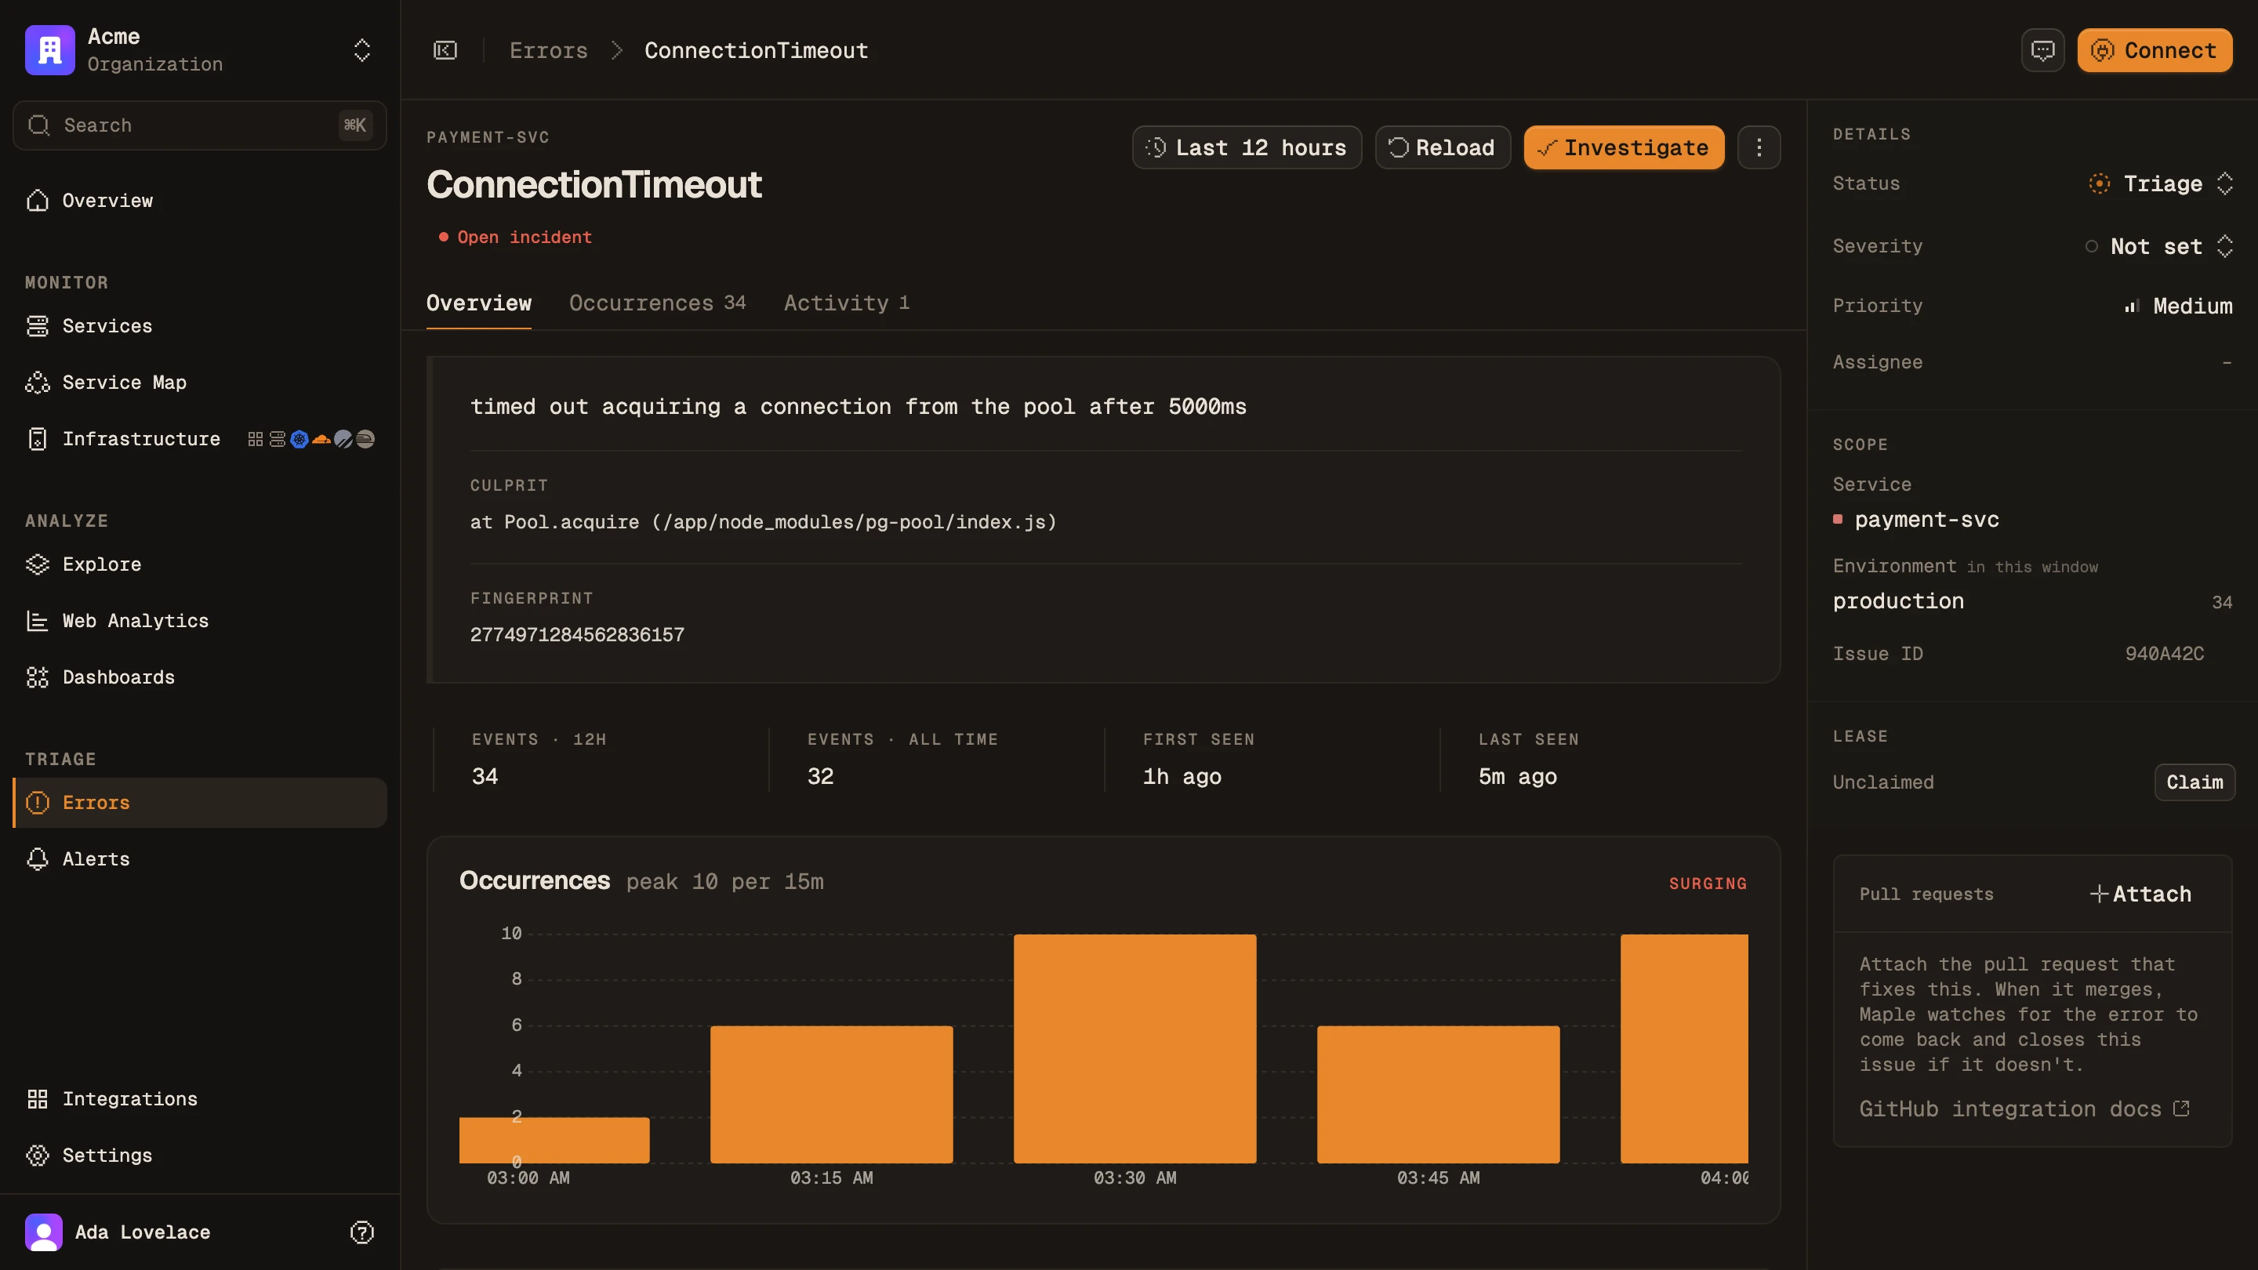The image size is (2258, 1270).
Task: Open the Service Map page
Action: point(200,382)
